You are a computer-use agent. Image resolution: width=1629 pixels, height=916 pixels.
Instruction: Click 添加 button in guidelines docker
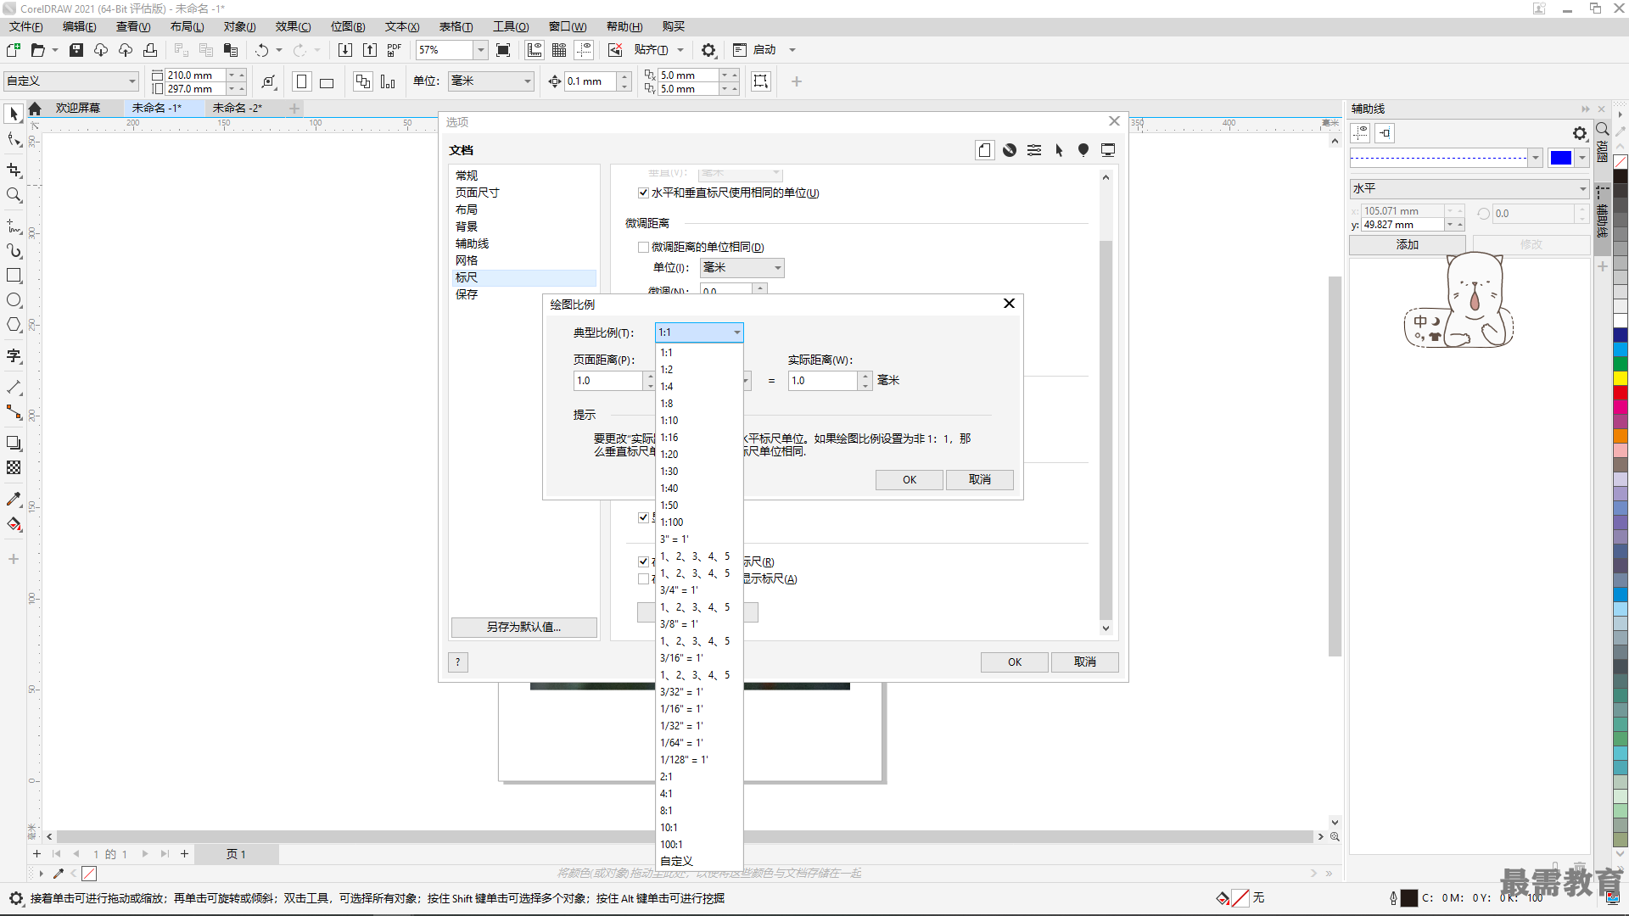[1408, 244]
